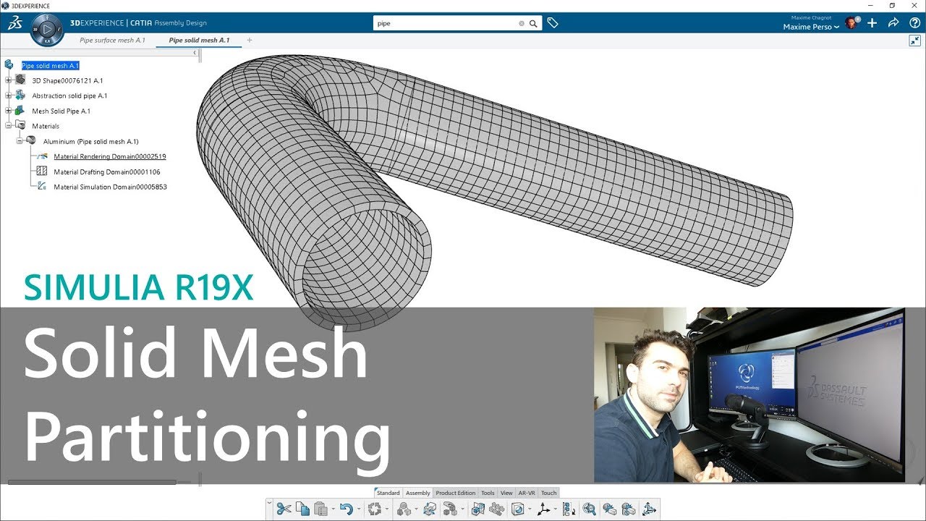Select the Pipe solid mesh A.1 tab
The height and width of the screenshot is (521, 926).
click(199, 41)
